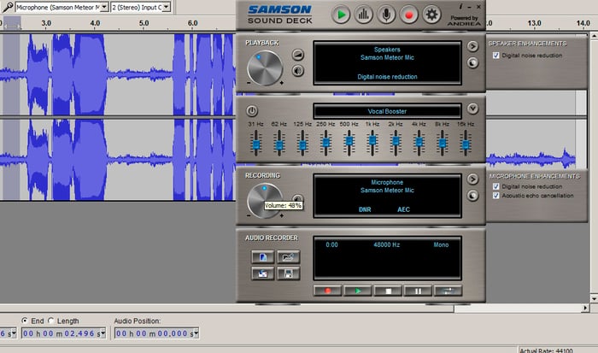Click the info 'i' icon in Sound Deck
This screenshot has height=353, width=598.
click(460, 7)
